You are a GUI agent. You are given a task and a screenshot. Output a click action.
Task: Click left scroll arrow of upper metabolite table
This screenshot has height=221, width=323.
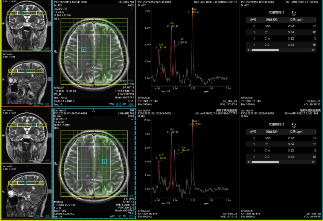249,50
